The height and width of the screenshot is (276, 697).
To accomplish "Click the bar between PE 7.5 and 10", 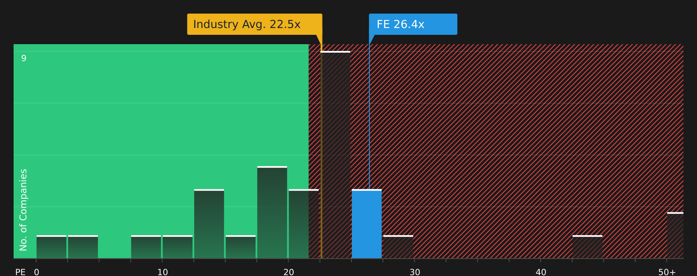I will click(x=146, y=247).
